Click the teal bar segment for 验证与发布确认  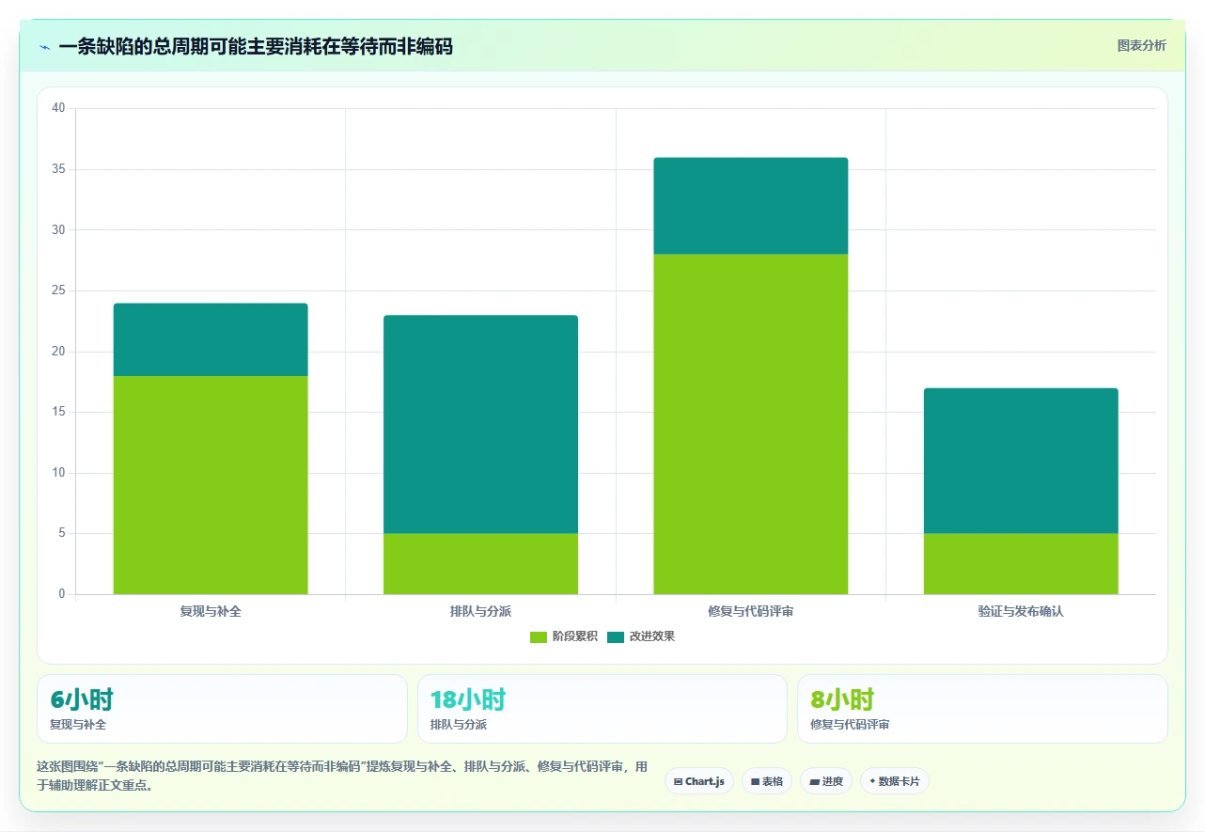click(1021, 461)
